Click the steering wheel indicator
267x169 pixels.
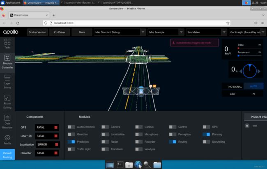click(250, 71)
